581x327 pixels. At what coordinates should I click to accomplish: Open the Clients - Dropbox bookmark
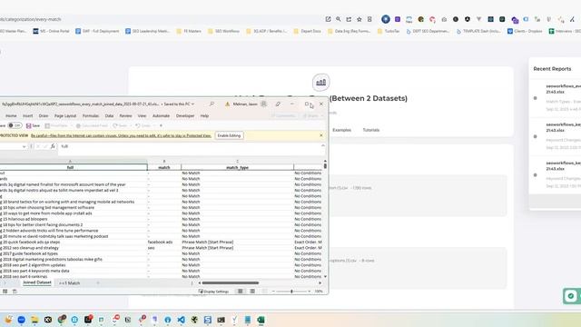click(x=525, y=32)
